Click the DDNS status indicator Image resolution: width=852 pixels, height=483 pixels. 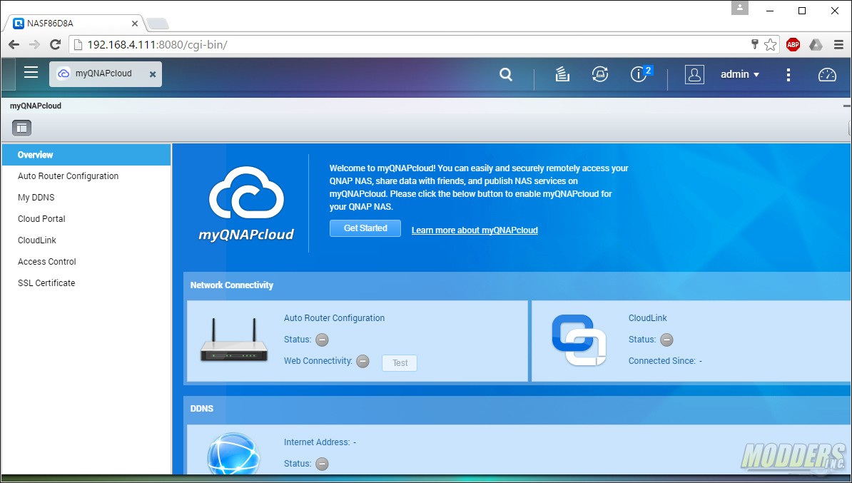pos(323,464)
